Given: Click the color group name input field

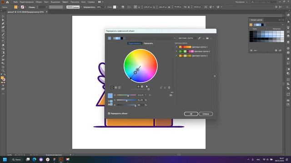Looking at the screenshot, I should click(x=187, y=38).
